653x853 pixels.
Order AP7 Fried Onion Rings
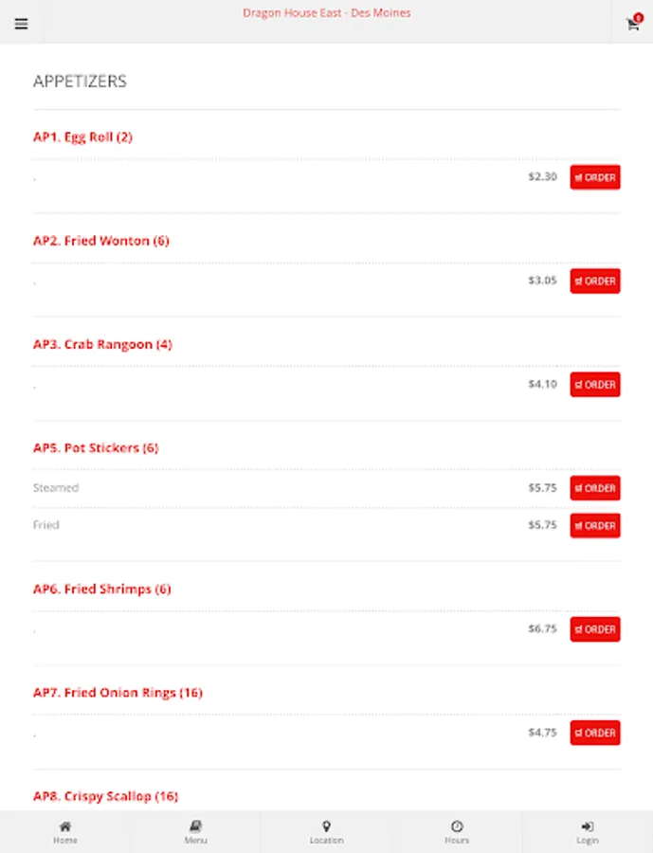(595, 733)
